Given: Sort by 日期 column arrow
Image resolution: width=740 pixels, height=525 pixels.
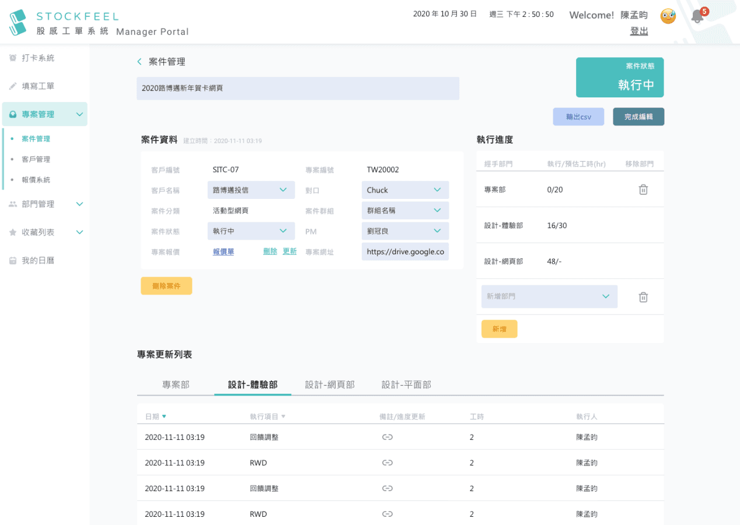Looking at the screenshot, I should tap(164, 416).
